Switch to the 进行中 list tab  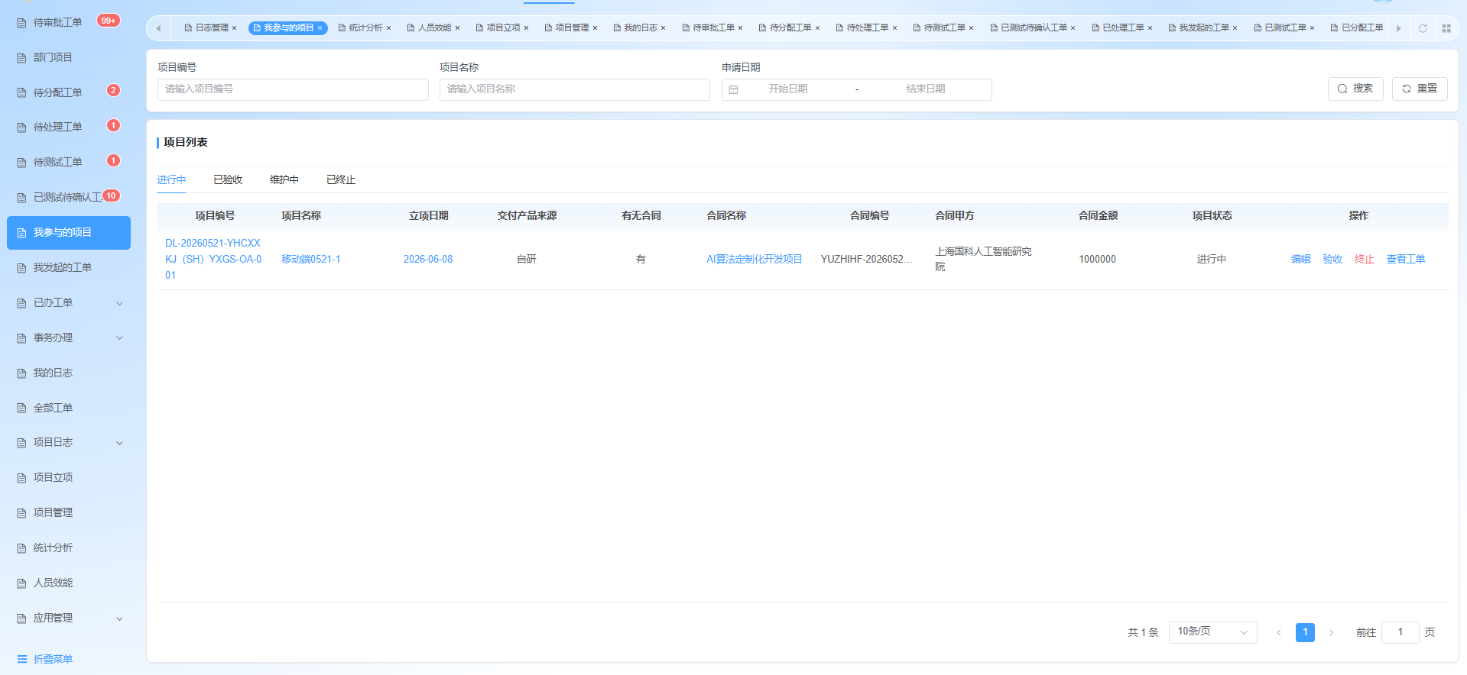171,179
